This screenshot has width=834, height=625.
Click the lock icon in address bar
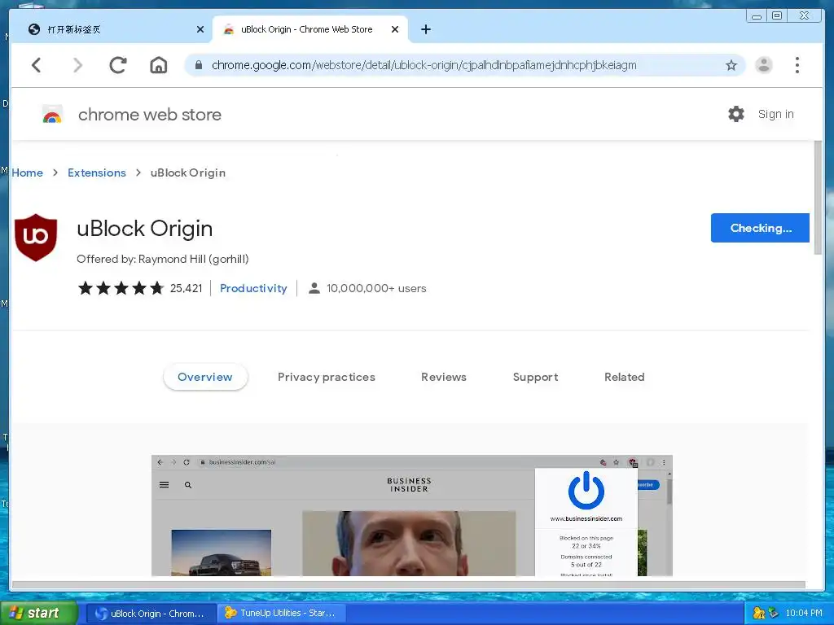pyautogui.click(x=199, y=65)
